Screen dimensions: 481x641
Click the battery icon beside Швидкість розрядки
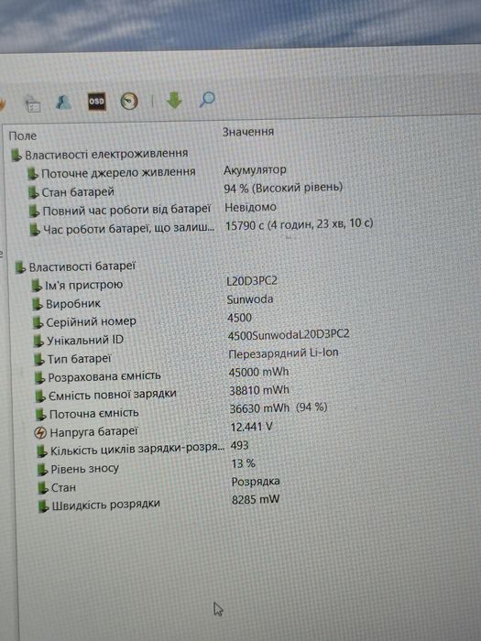pos(43,506)
